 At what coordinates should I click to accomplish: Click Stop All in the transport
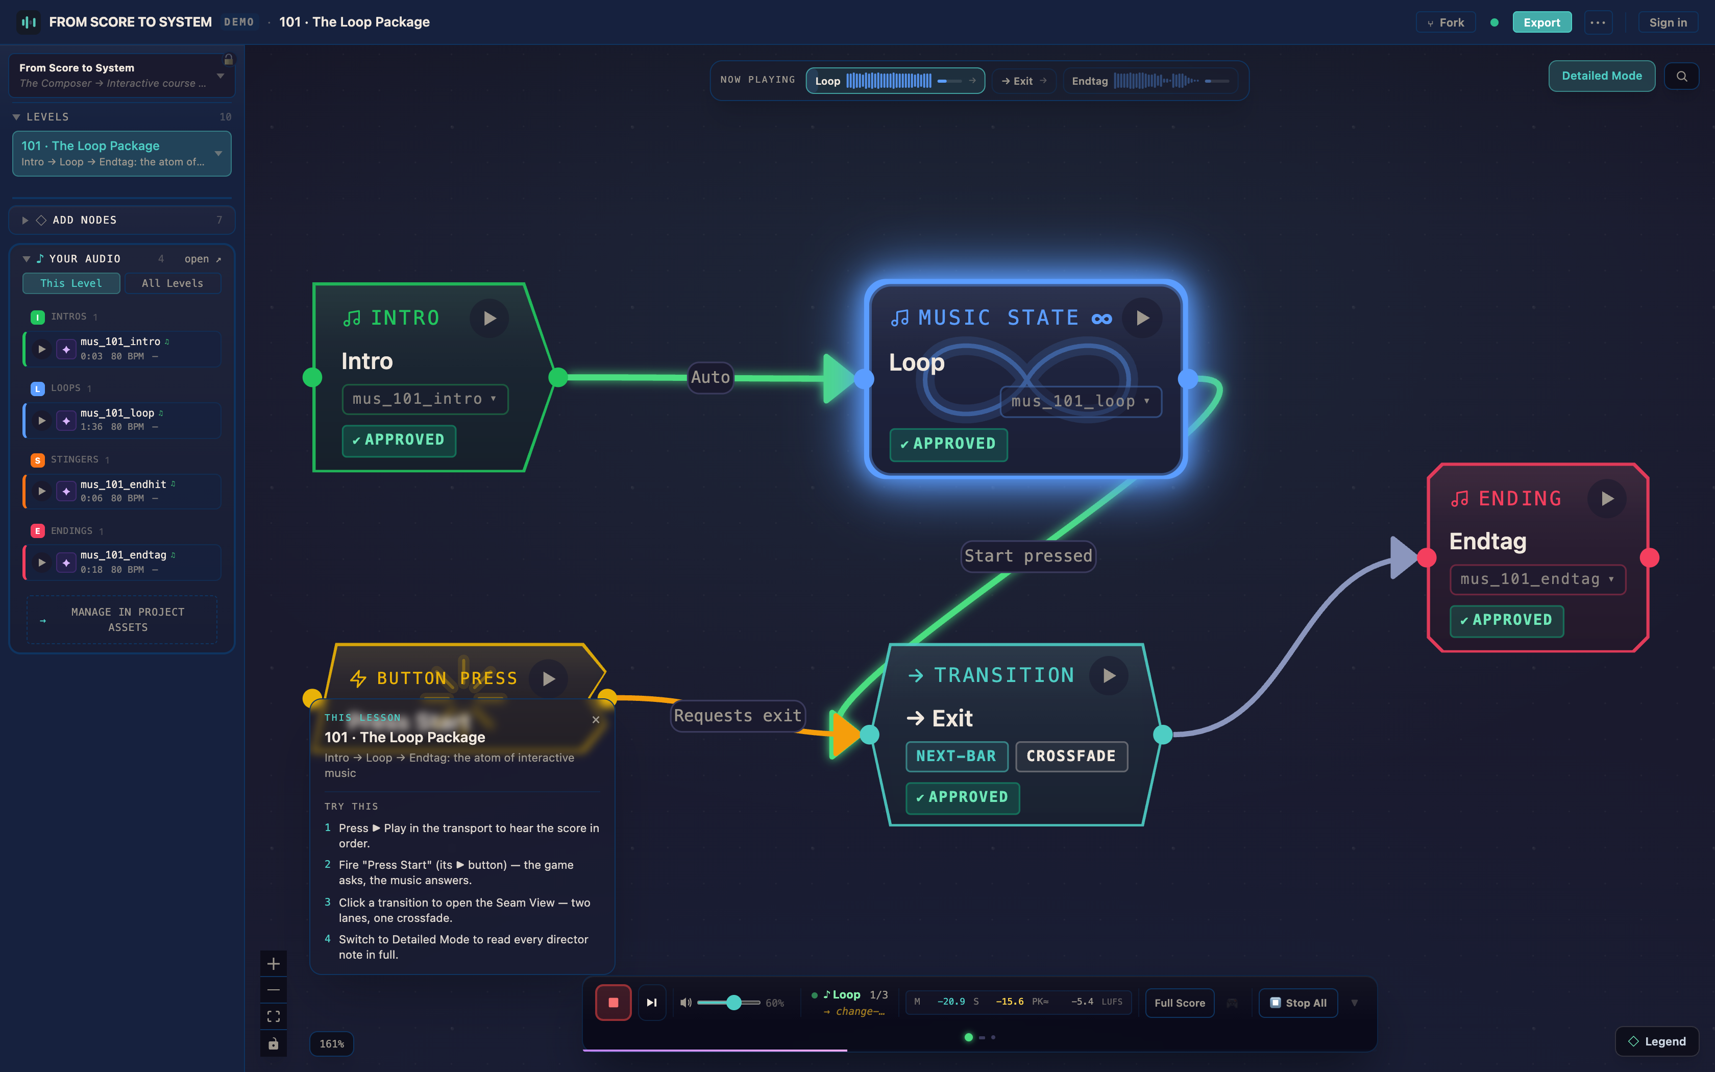click(1298, 1003)
